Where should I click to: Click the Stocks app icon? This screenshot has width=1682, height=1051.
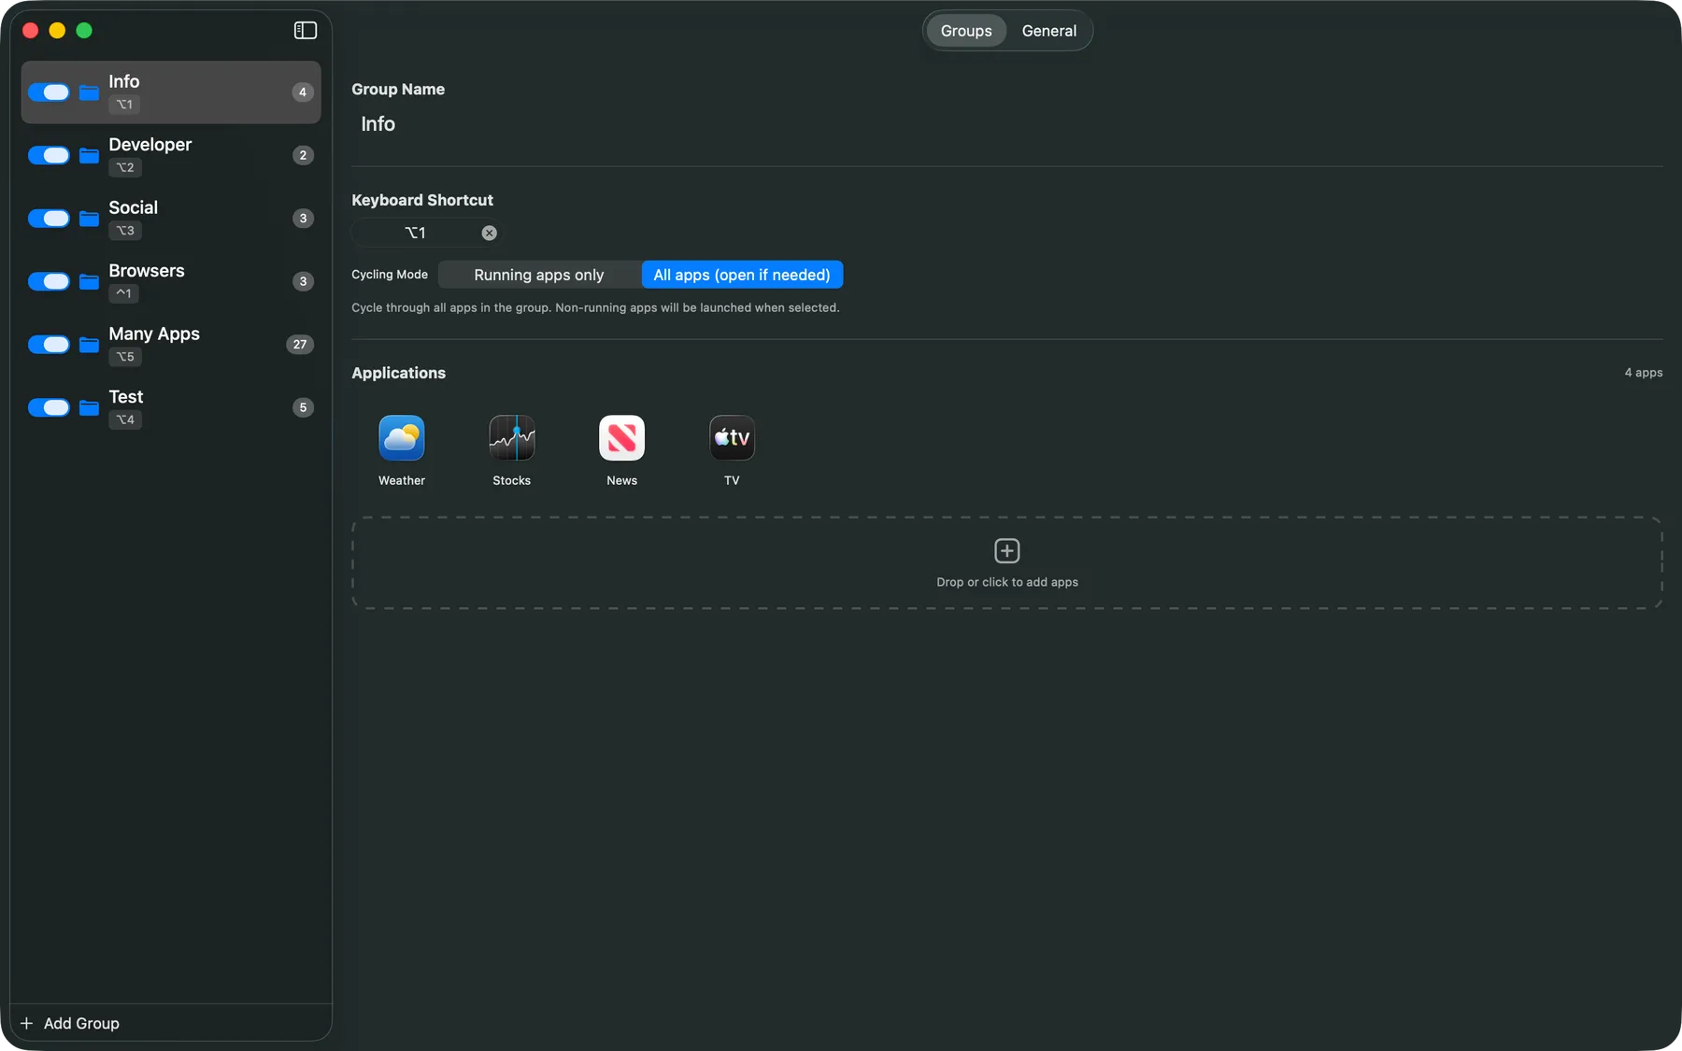pyautogui.click(x=511, y=438)
